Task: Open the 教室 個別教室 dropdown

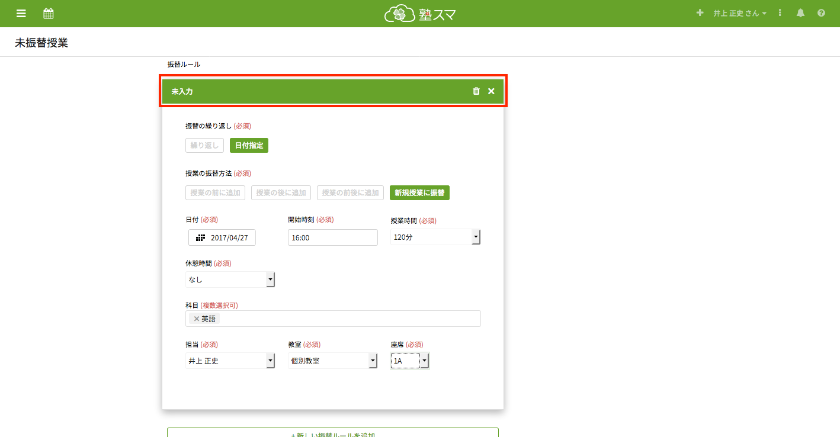Action: click(x=332, y=361)
